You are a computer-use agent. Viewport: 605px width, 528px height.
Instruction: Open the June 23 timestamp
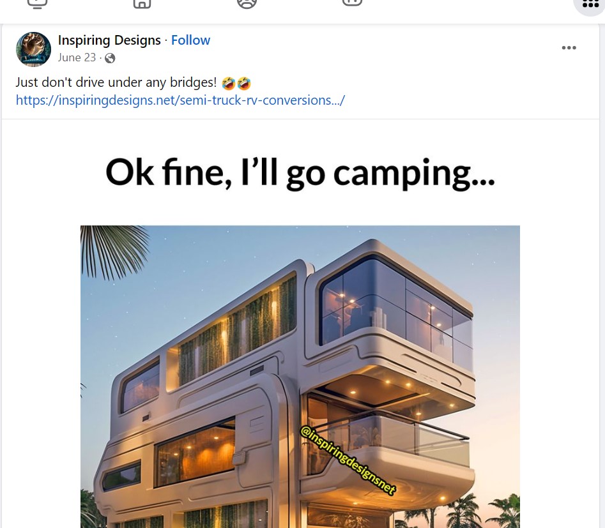pyautogui.click(x=77, y=57)
